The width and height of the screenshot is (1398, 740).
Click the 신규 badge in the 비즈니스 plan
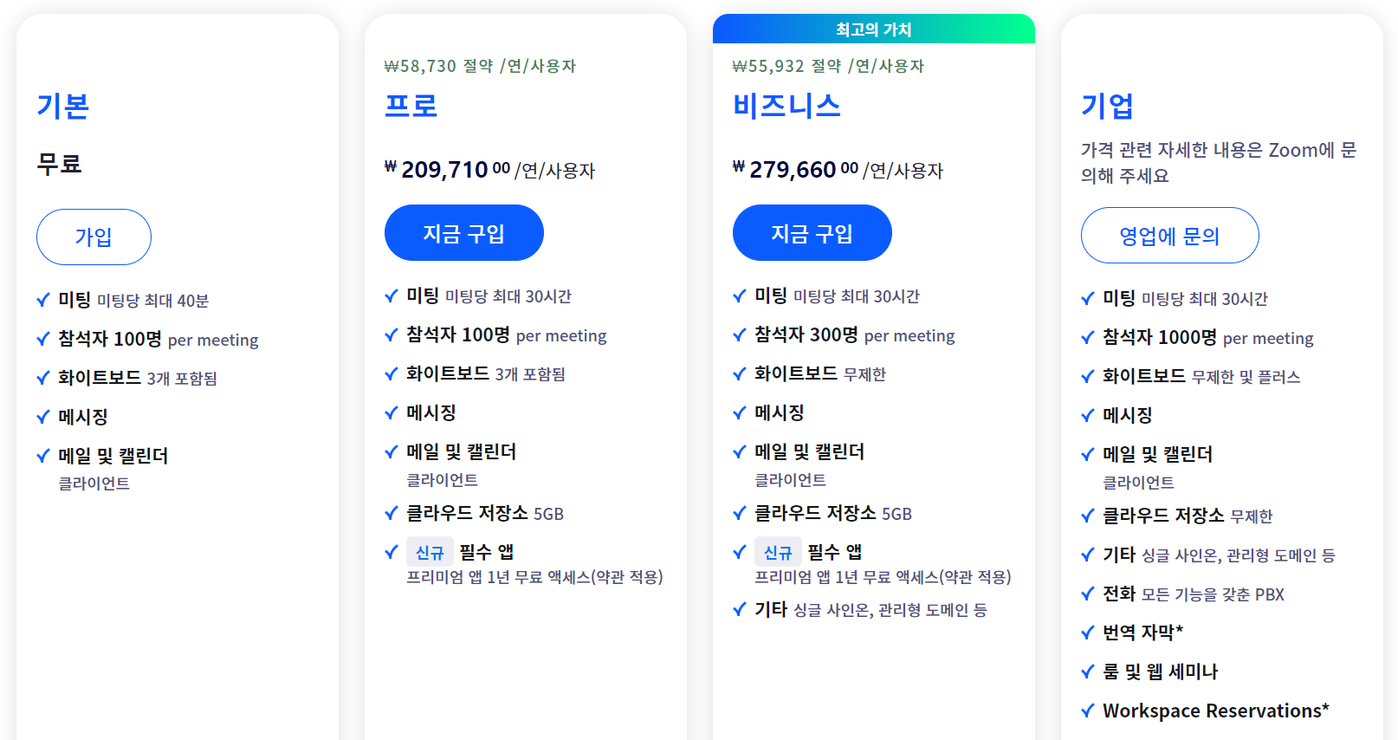point(778,552)
